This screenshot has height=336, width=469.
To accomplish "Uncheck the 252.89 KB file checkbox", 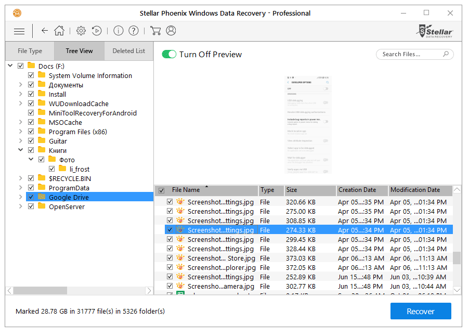I will (170, 277).
